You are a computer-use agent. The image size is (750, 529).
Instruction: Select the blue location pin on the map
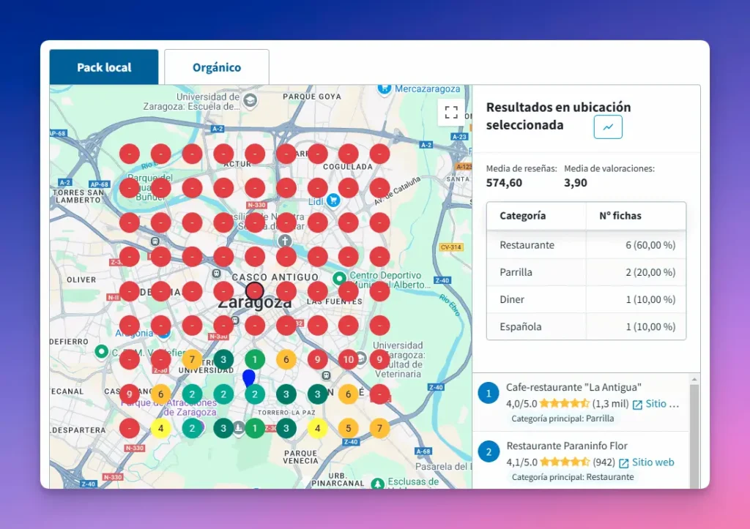point(249,376)
